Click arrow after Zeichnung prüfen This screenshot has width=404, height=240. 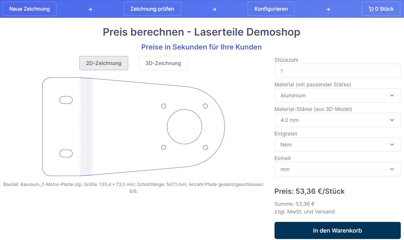[x=214, y=9]
